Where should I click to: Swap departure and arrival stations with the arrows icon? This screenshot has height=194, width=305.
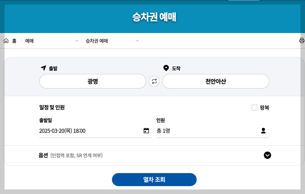click(154, 81)
